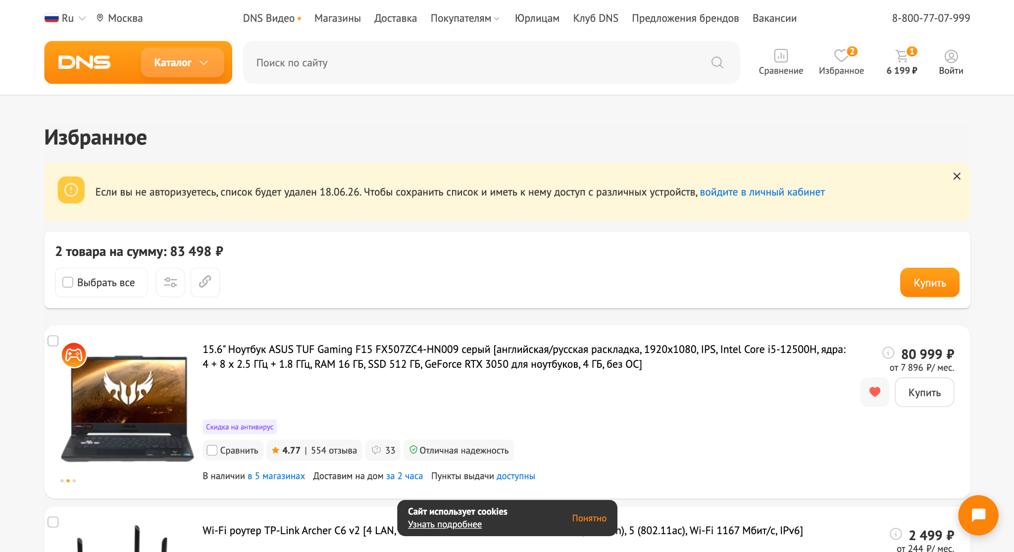
Task: Open the Сравнение comparison icon
Action: pyautogui.click(x=781, y=62)
